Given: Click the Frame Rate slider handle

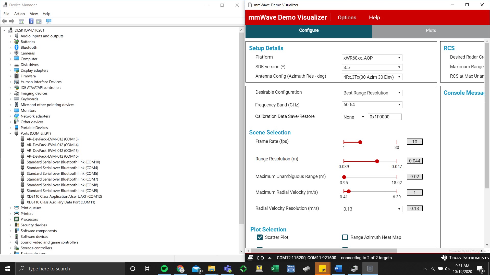Looking at the screenshot, I should coord(360,142).
